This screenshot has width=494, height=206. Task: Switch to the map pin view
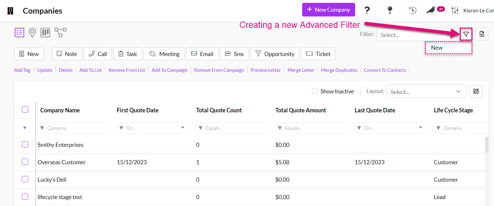tap(32, 33)
